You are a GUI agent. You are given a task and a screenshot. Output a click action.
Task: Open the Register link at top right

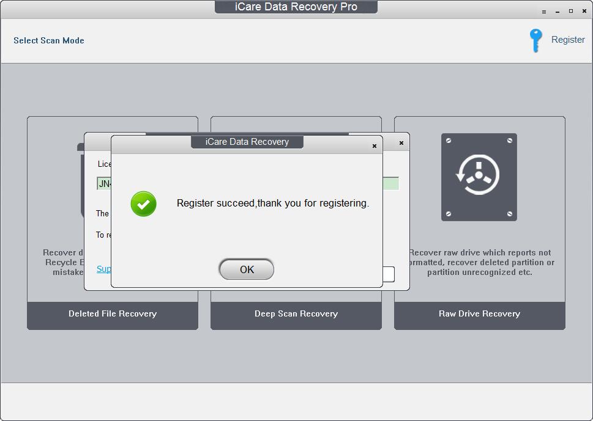568,40
